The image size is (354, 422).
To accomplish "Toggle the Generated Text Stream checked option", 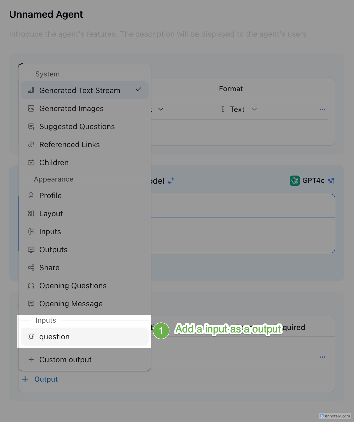I will tap(85, 90).
